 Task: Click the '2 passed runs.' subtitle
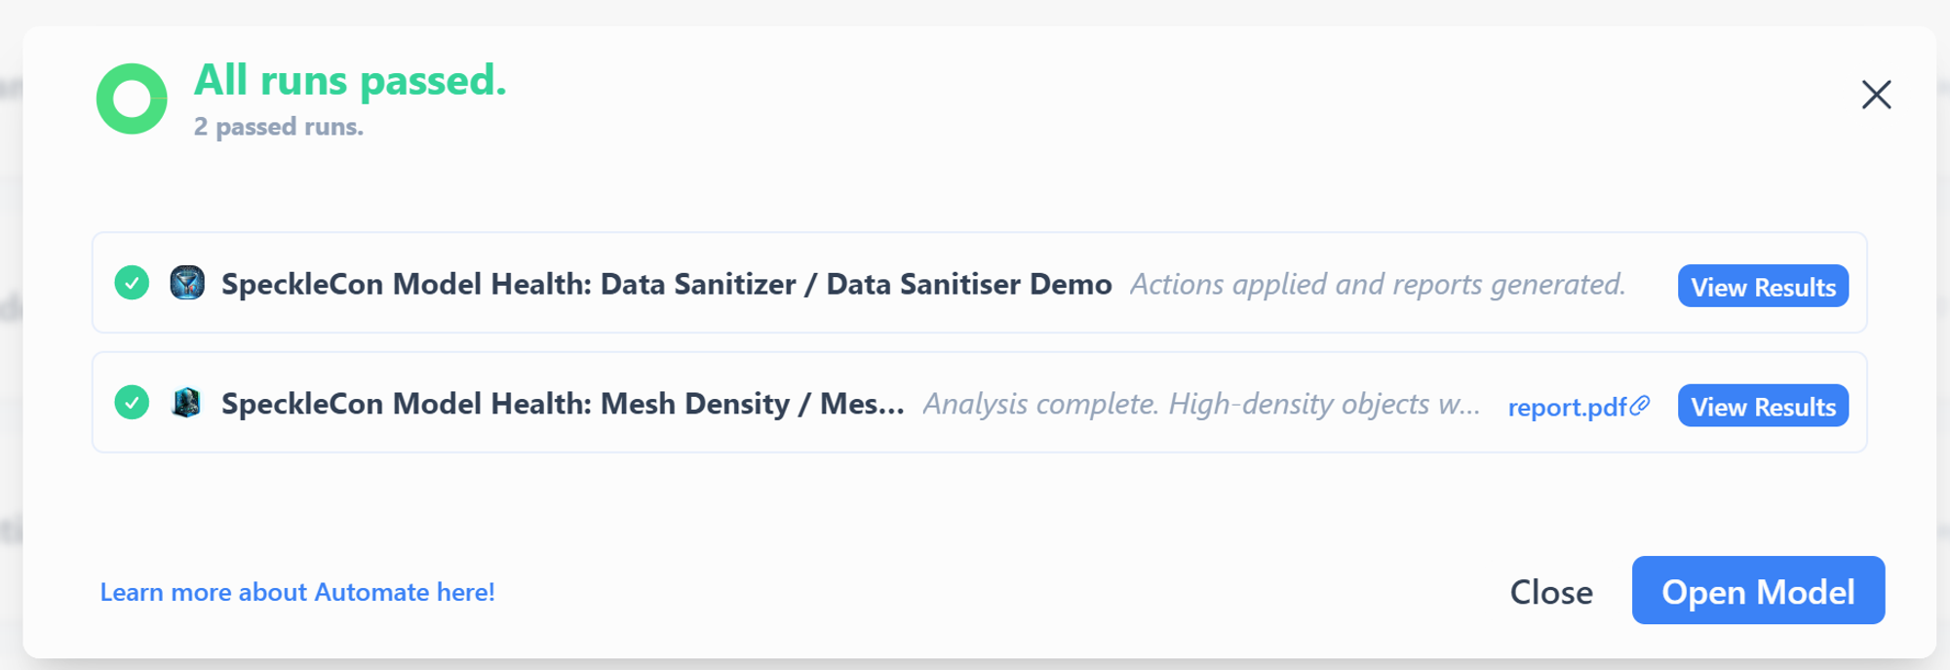click(x=279, y=127)
